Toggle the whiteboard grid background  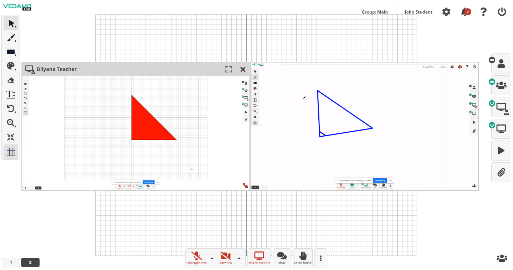click(11, 151)
